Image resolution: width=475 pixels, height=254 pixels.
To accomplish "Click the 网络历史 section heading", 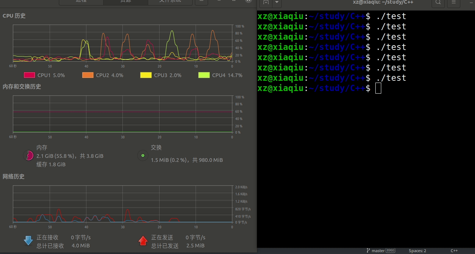I will 14,177.
